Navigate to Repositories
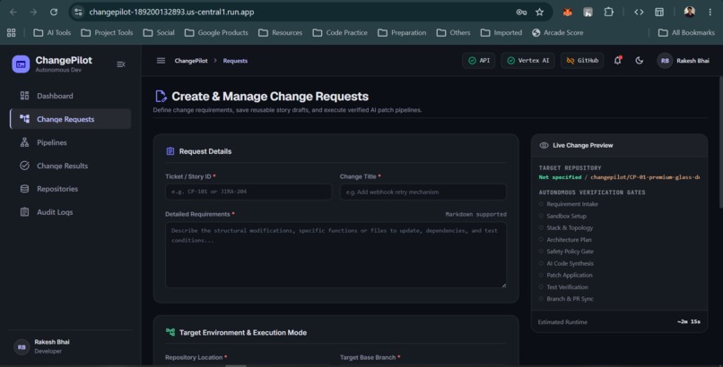 (x=70, y=189)
